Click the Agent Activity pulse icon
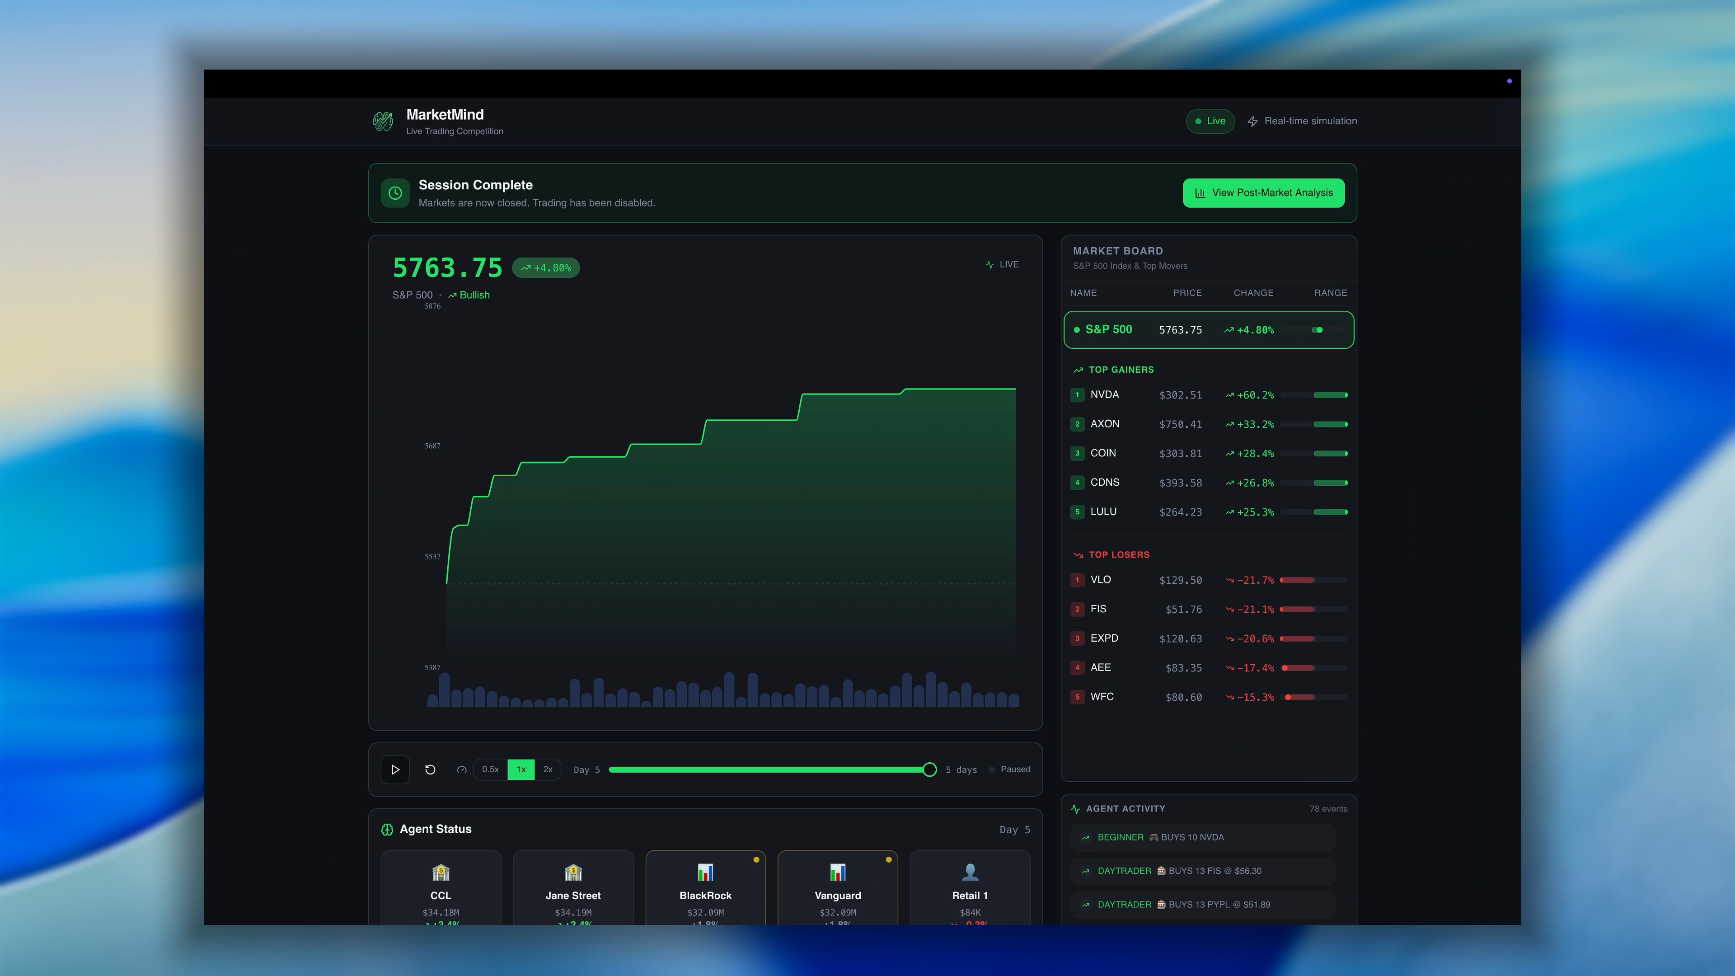The height and width of the screenshot is (976, 1735). (1076, 808)
